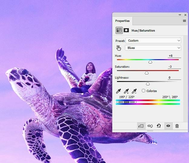Image resolution: width=189 pixels, height=163 pixels.
Task: Reset adjustment to defaults
Action: point(159,126)
